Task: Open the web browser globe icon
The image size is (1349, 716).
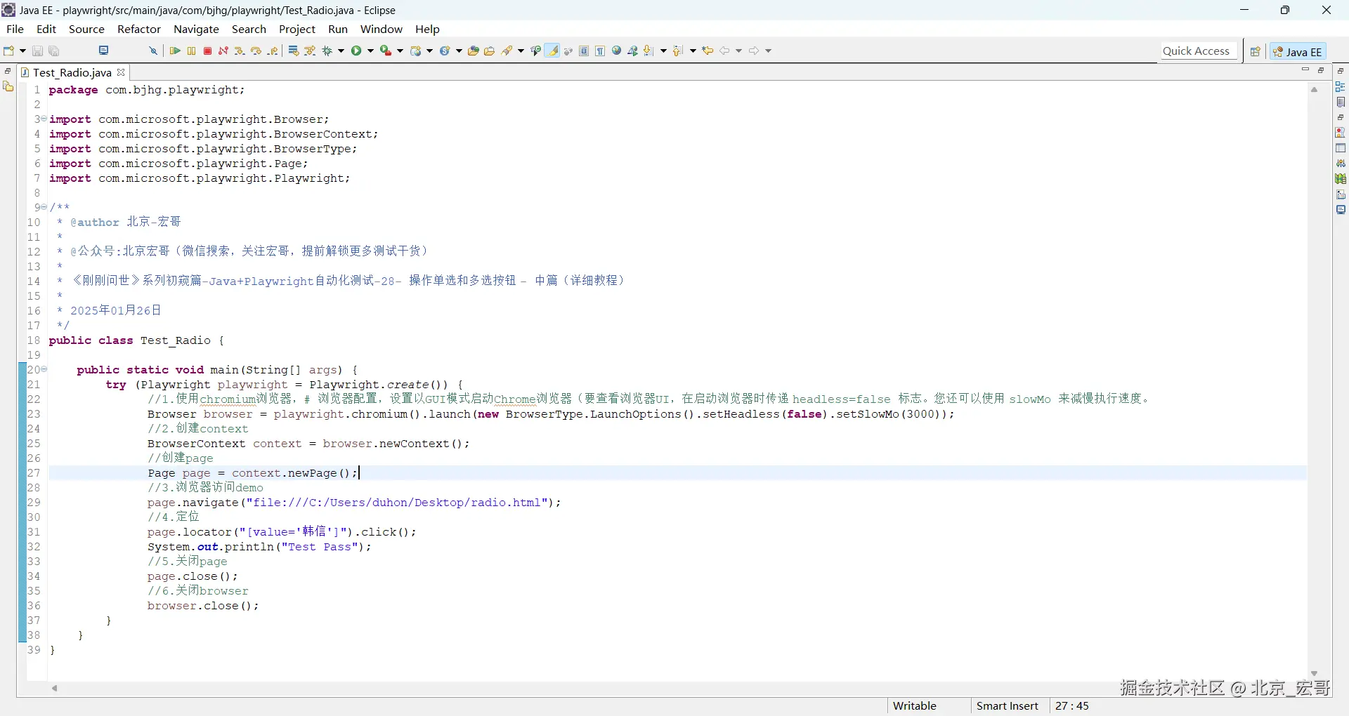Action: tap(616, 51)
